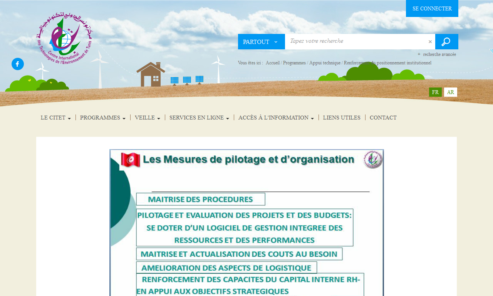Viewport: 493px width, 296px height.
Task: Click the Vous êtes ici label
Action: pos(250,63)
